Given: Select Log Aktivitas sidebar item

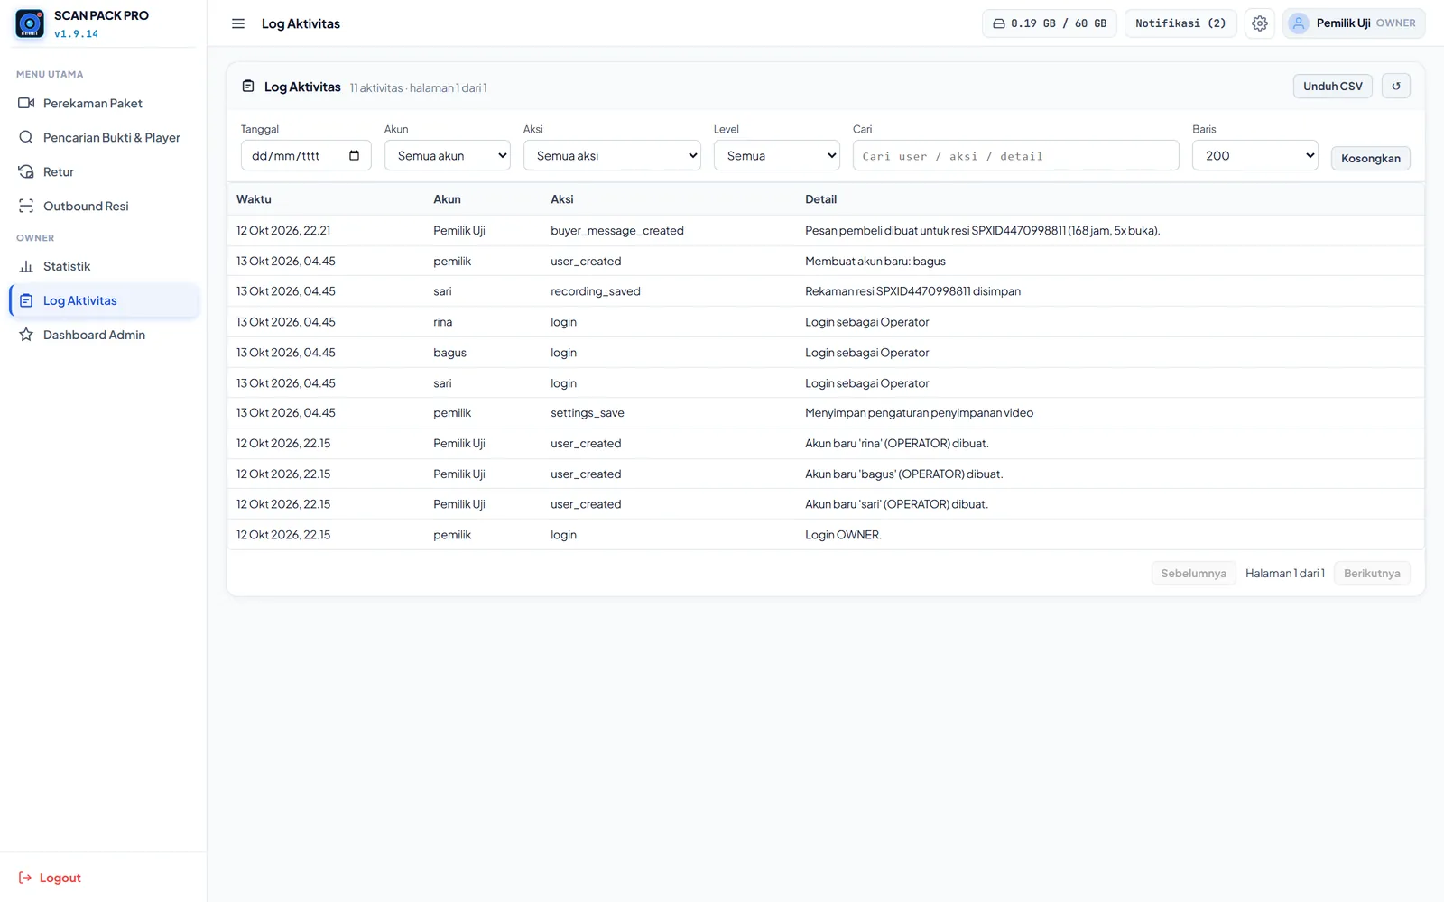Looking at the screenshot, I should (104, 300).
